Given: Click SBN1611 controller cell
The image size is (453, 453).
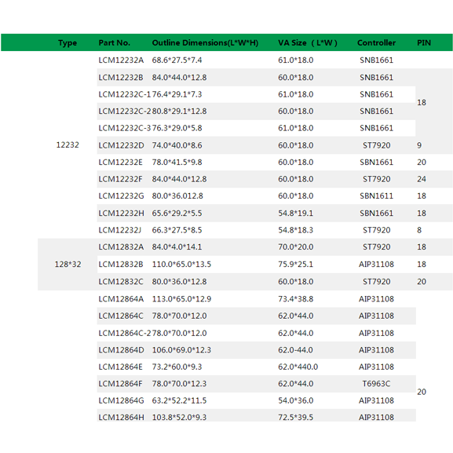Looking at the screenshot, I should (376, 195).
